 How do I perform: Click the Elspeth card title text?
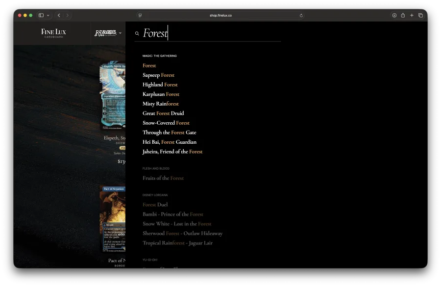pos(115,138)
